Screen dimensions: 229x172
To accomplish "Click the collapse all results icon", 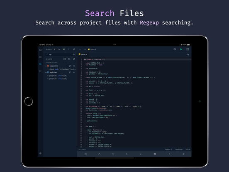I will point(65,59).
